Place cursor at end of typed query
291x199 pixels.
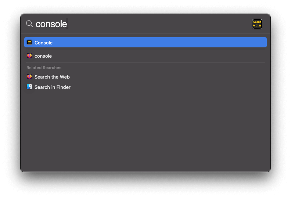(x=67, y=24)
